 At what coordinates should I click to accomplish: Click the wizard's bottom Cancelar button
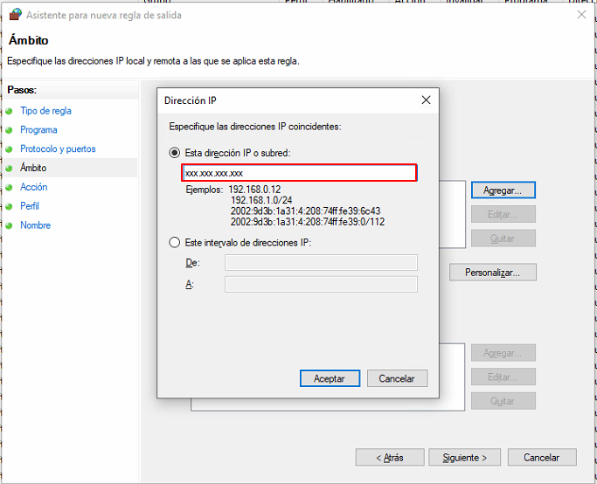(542, 458)
